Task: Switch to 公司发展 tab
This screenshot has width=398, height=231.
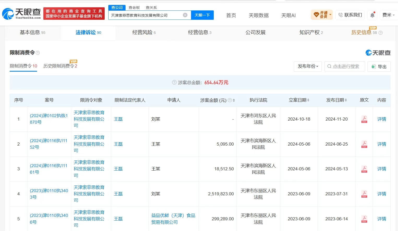Action: coord(256,33)
